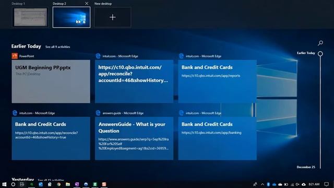Open the white OneDrive tray icon

[x=280, y=184]
